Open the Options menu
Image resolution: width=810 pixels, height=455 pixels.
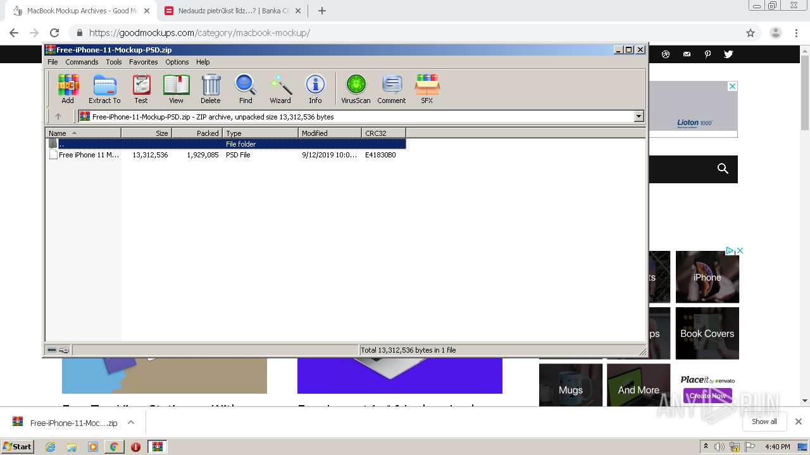[177, 62]
